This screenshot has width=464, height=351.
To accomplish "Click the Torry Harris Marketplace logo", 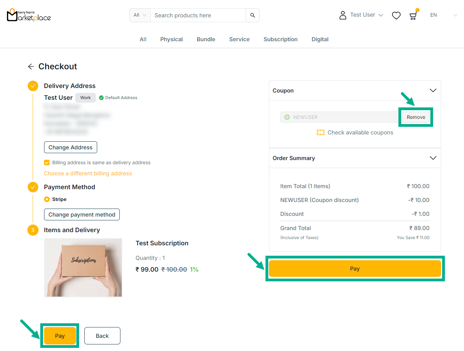I will tap(29, 15).
